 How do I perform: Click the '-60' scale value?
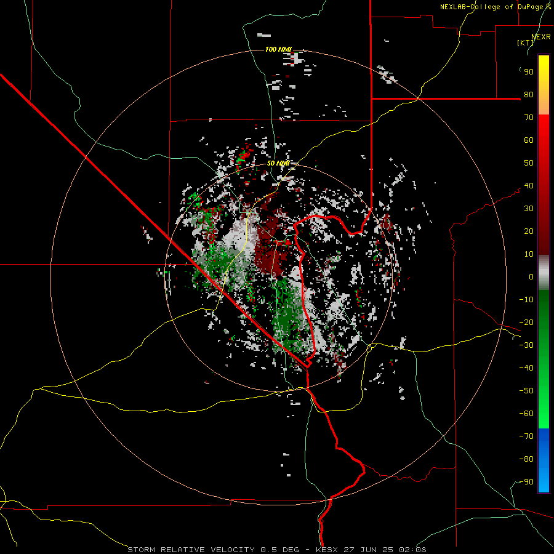click(x=526, y=414)
